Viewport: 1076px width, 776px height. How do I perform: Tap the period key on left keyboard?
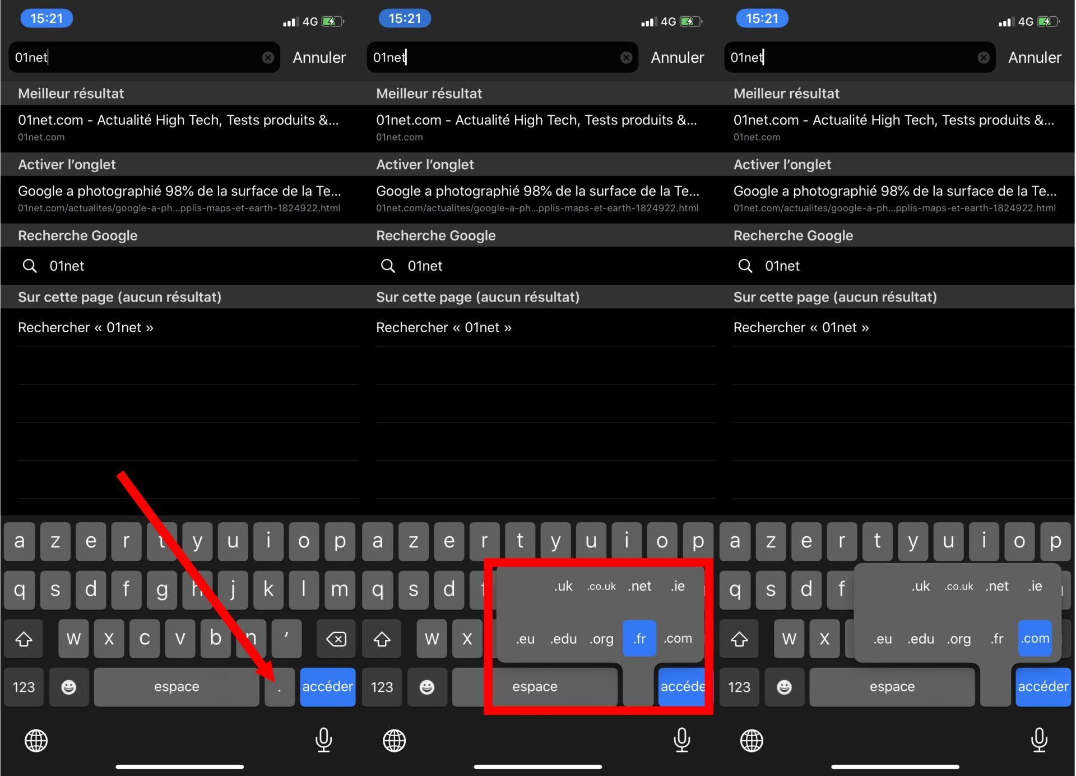tap(280, 687)
